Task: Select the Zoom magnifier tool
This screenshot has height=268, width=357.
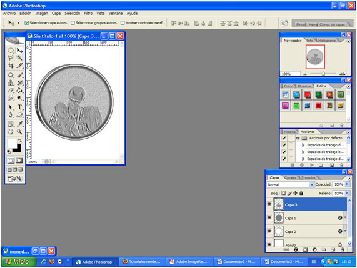Action: pos(19,132)
